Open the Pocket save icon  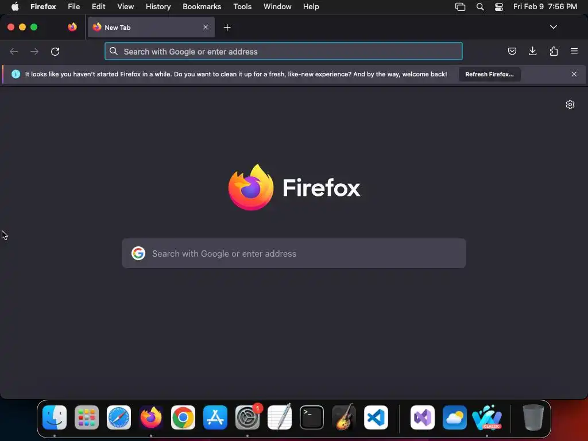[x=512, y=51]
